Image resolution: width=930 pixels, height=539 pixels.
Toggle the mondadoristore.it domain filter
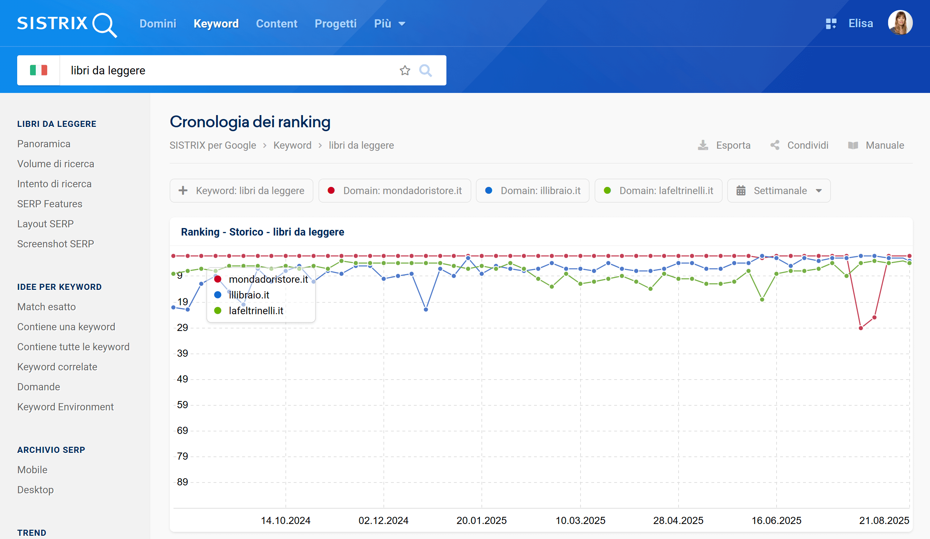click(x=394, y=191)
